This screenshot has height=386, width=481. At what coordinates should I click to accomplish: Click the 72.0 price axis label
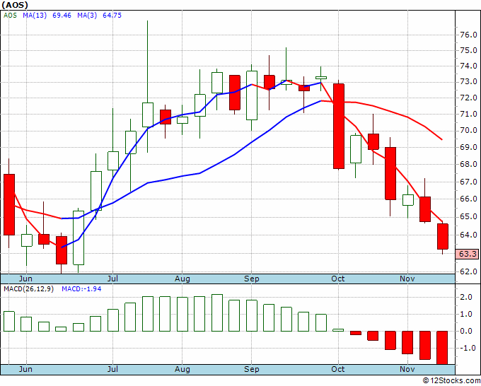[468, 98]
